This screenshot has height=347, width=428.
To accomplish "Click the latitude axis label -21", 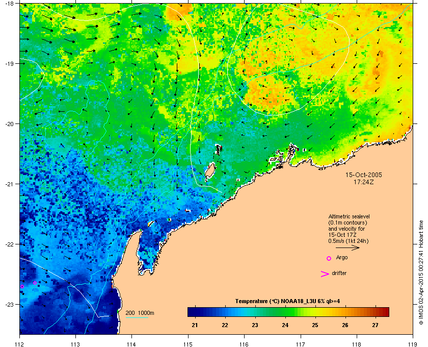I will (9, 184).
